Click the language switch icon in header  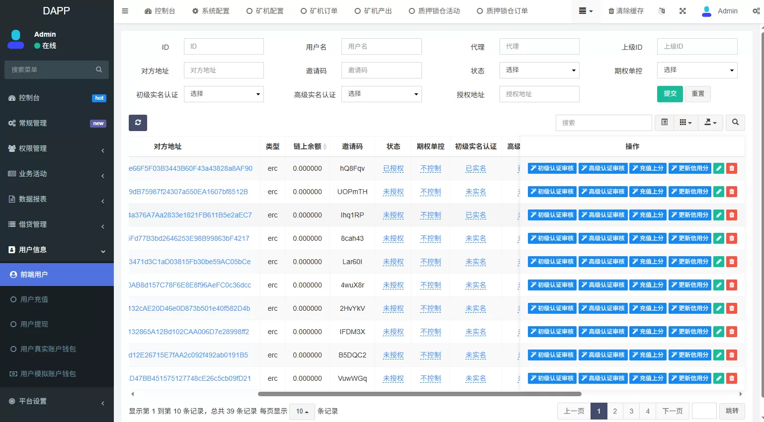tap(662, 10)
